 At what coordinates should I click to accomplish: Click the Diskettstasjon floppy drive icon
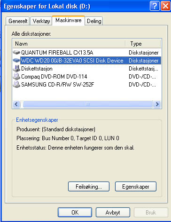[x=16, y=69]
